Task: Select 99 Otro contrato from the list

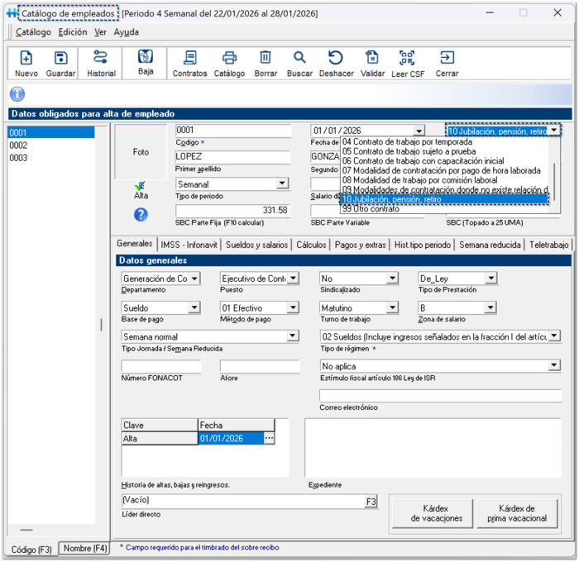Action: point(371,209)
